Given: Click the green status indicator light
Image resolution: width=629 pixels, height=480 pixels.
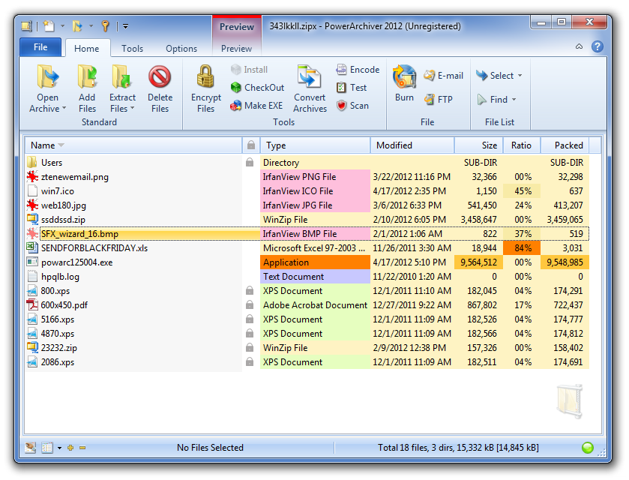Looking at the screenshot, I should click(x=588, y=448).
